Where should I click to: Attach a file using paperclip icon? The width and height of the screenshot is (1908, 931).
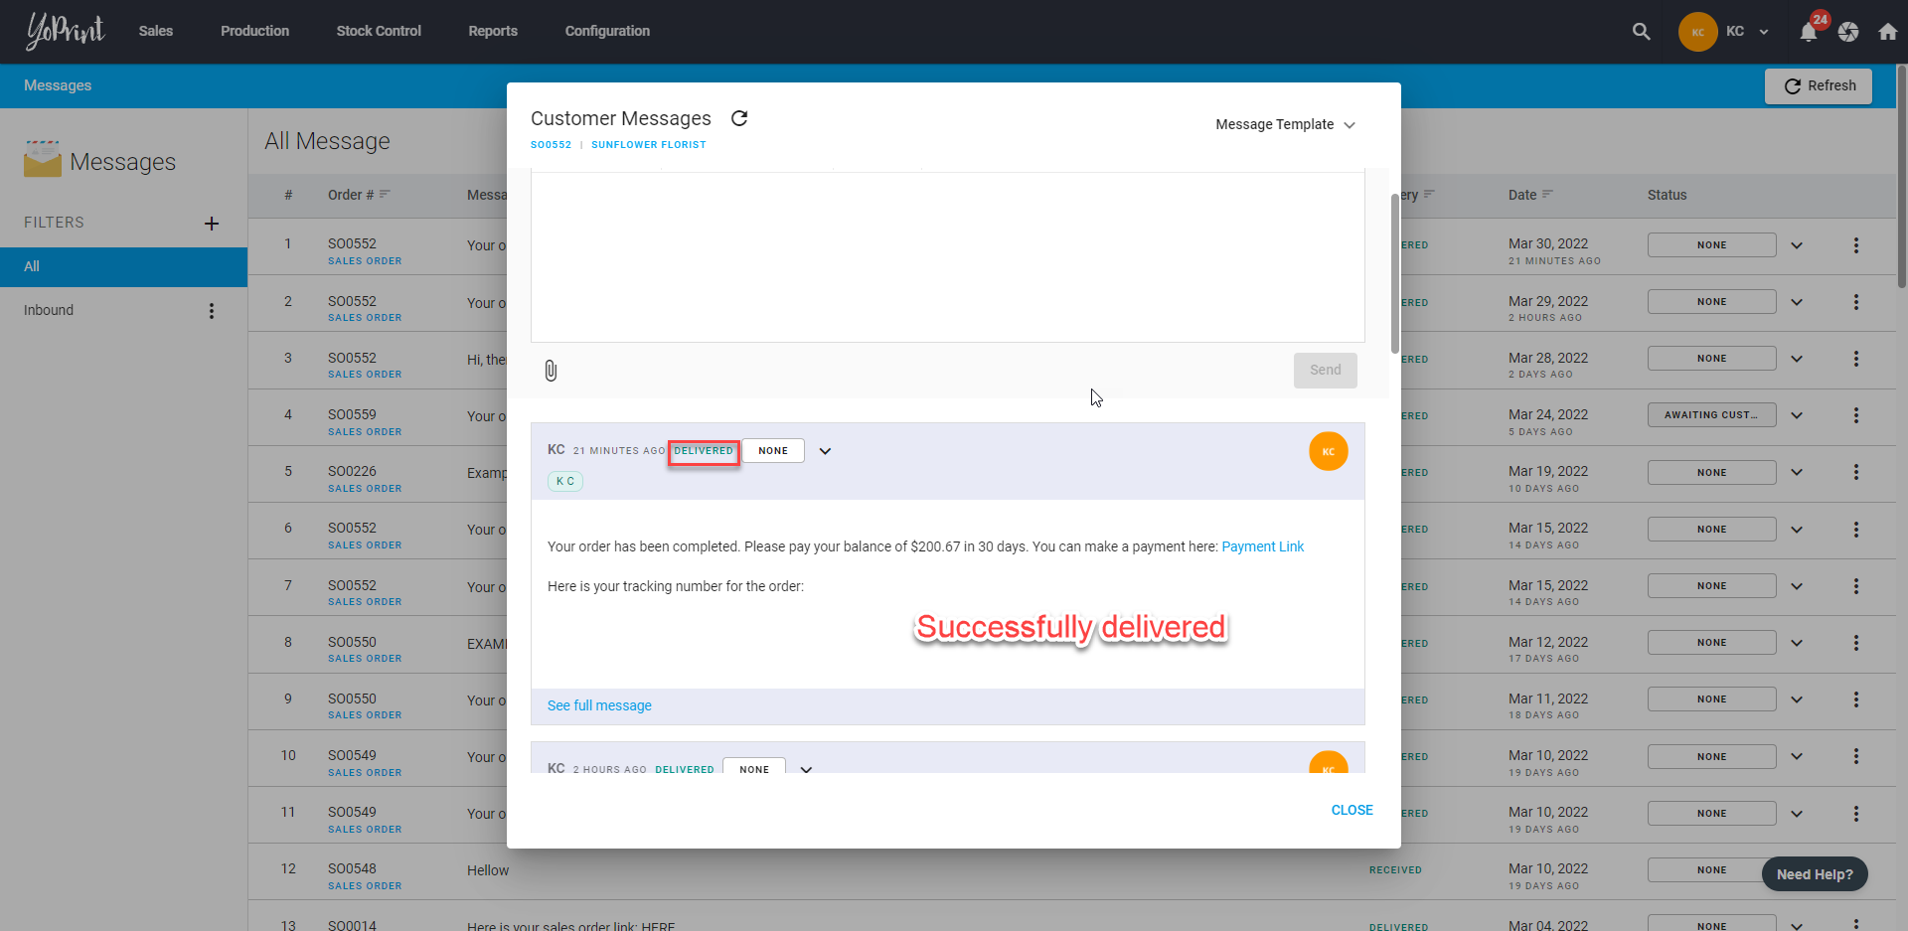[551, 371]
